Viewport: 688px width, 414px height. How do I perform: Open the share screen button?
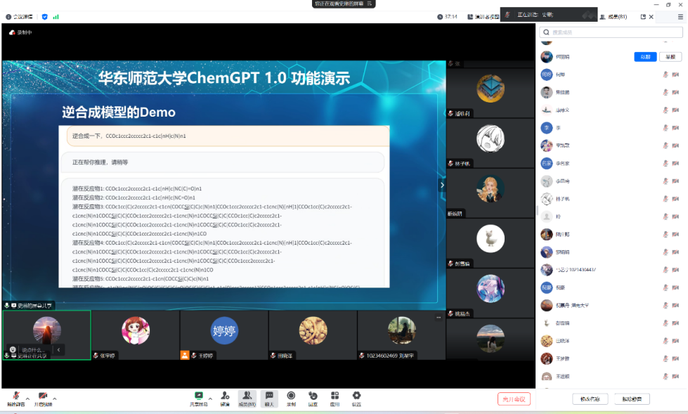coord(199,397)
